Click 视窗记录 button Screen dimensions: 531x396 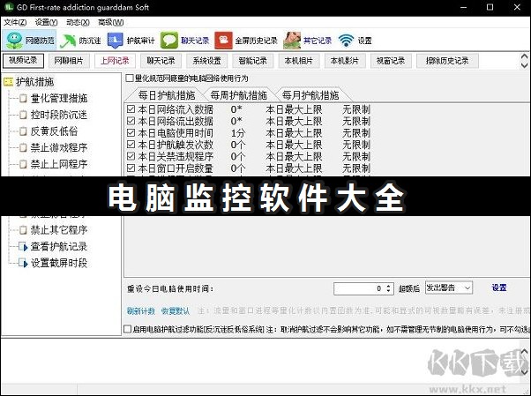point(391,61)
